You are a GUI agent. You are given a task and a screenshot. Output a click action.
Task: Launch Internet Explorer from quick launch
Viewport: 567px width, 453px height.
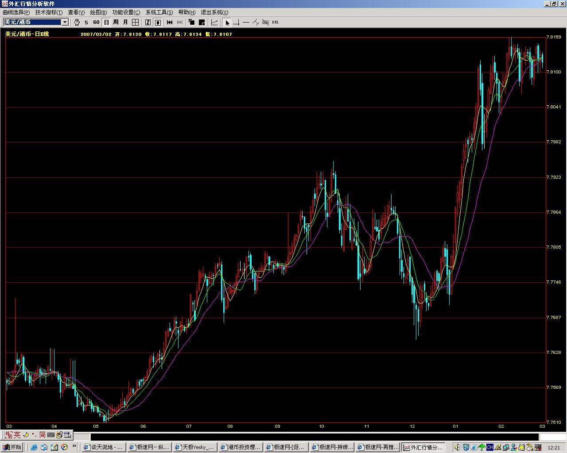[x=34, y=447]
